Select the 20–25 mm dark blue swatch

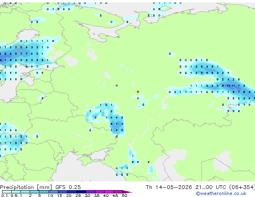click(x=72, y=192)
